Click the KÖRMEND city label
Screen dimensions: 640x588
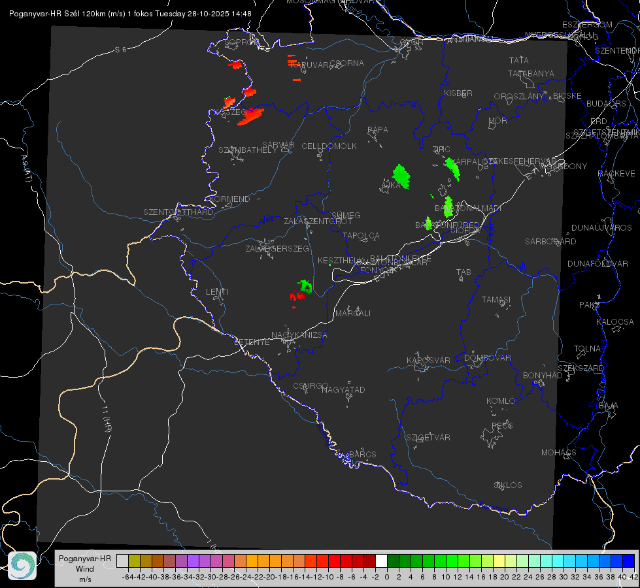point(229,199)
